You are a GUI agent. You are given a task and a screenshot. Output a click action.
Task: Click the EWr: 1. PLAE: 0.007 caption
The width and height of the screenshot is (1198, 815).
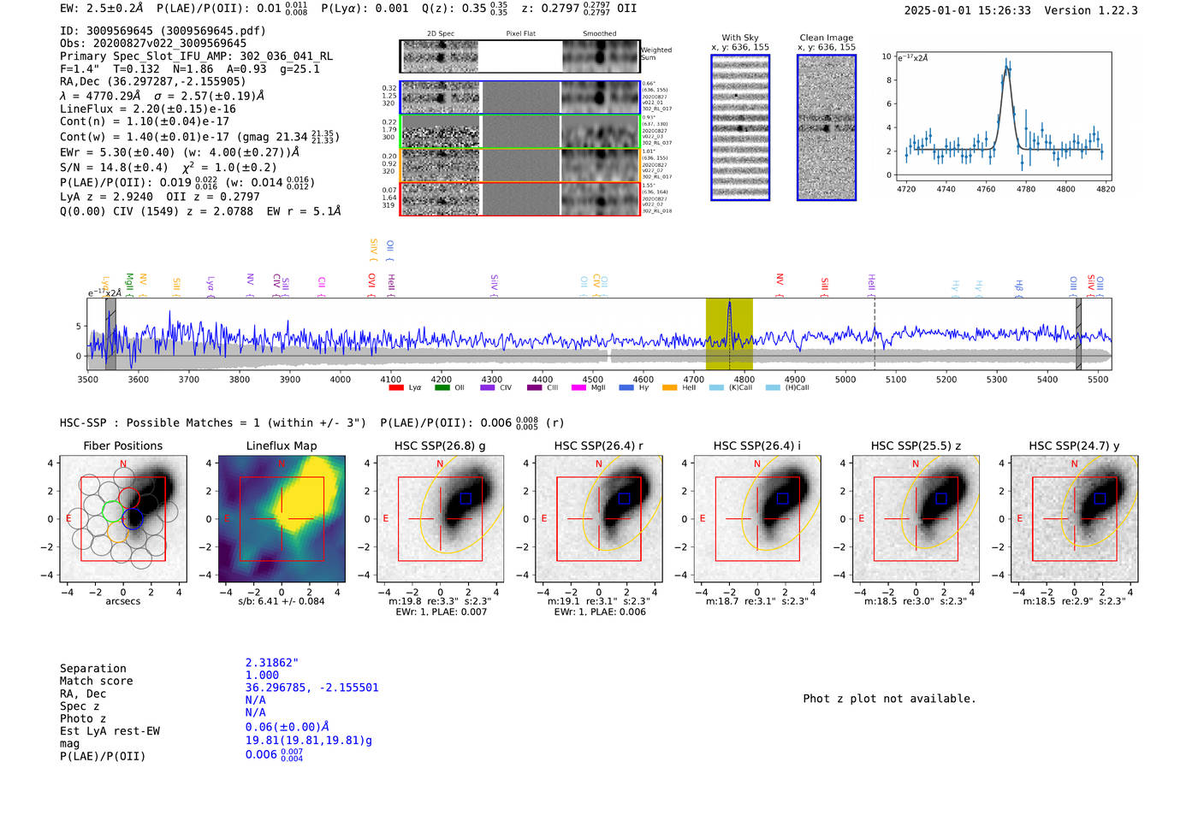click(440, 611)
